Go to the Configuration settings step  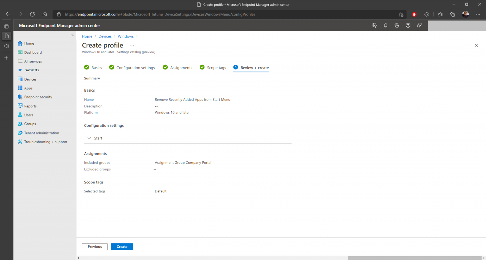pos(135,68)
